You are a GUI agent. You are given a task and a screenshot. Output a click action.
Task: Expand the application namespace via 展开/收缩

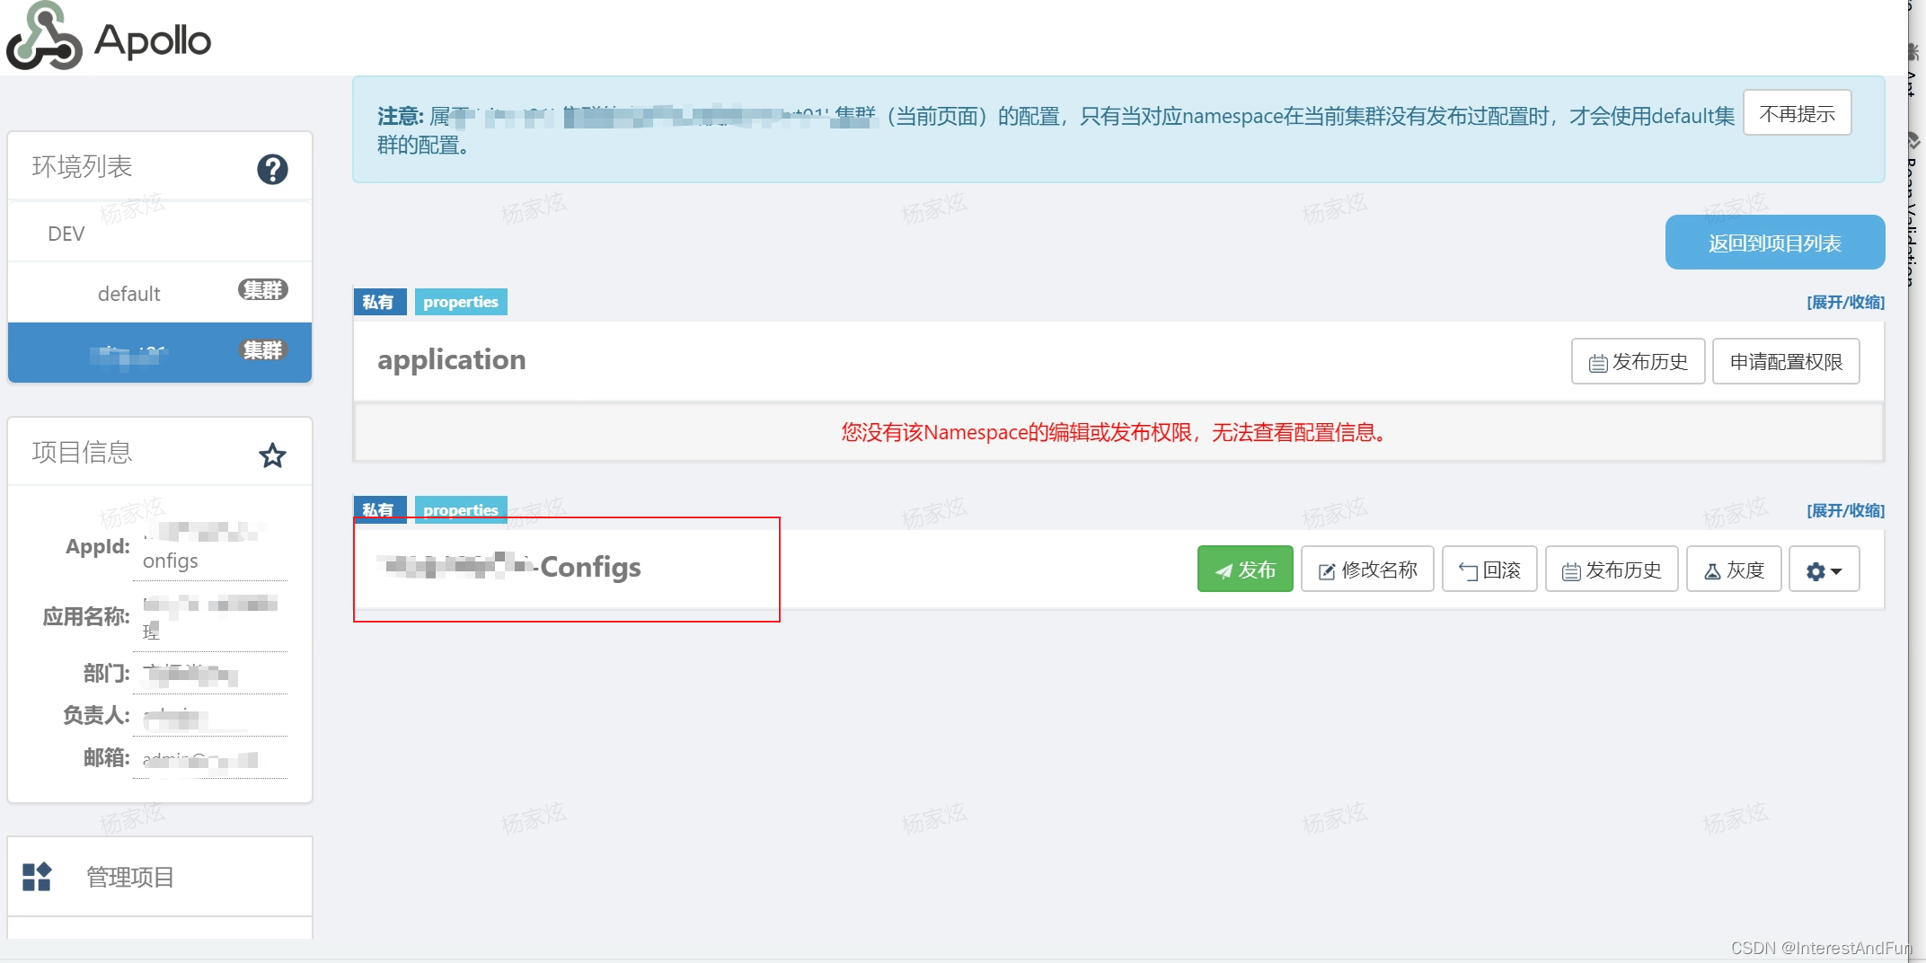(x=1844, y=302)
